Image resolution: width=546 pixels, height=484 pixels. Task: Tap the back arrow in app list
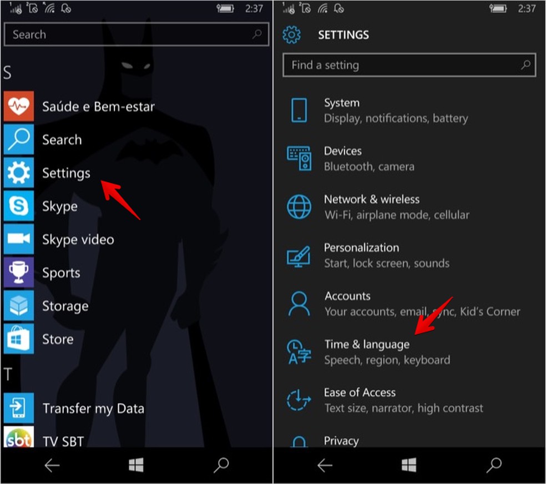(x=52, y=465)
